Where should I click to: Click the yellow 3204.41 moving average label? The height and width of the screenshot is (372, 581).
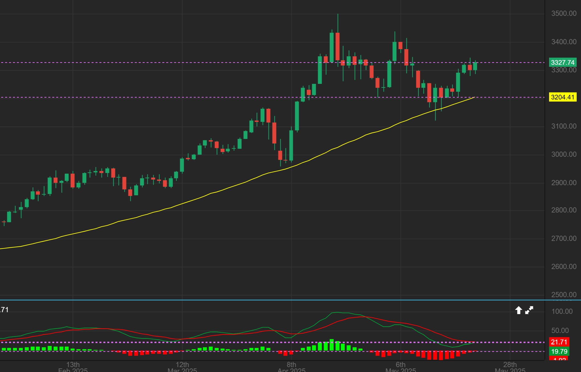[x=562, y=97]
